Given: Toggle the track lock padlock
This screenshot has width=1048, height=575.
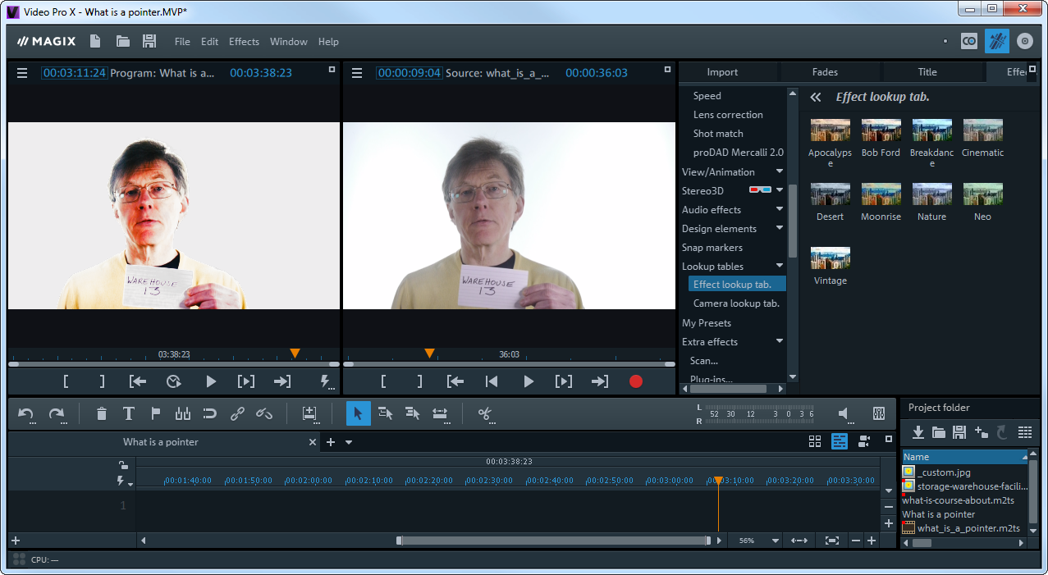Looking at the screenshot, I should [x=121, y=464].
